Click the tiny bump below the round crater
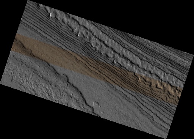 102,112
